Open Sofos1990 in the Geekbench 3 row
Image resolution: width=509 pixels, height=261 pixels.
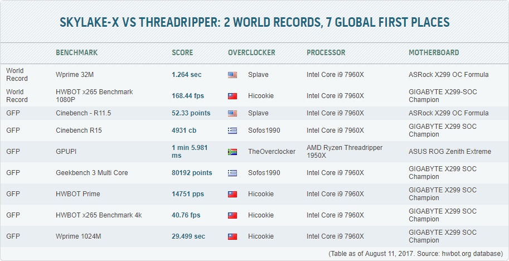pos(264,173)
